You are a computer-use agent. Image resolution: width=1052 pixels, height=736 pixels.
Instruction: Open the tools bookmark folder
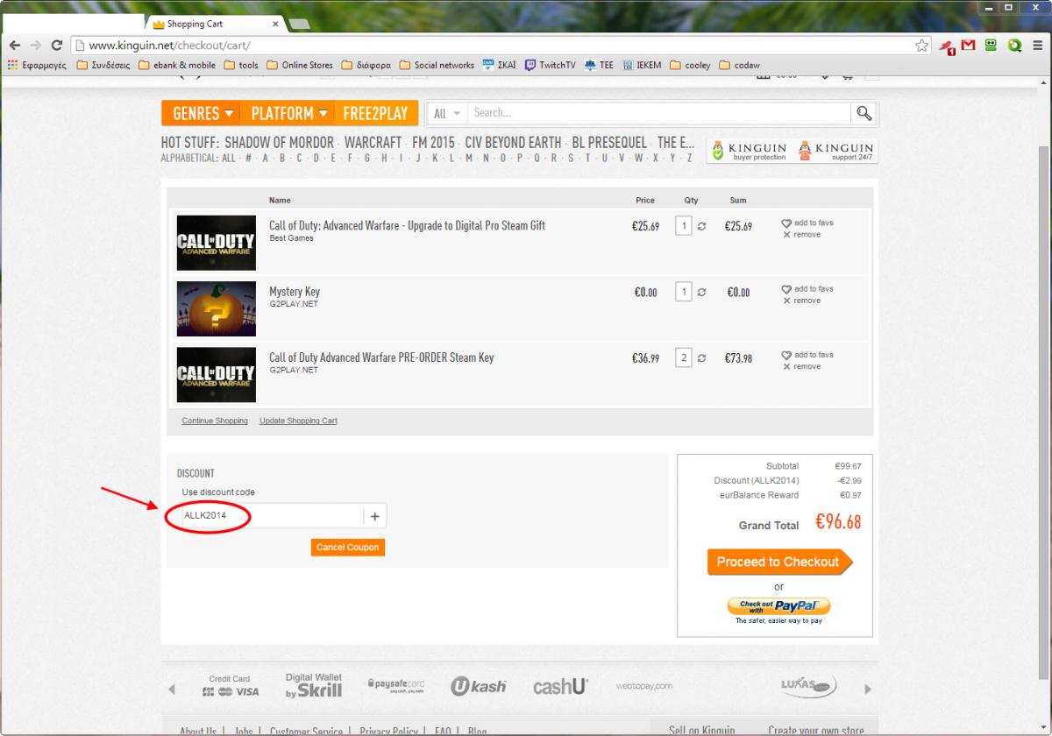(x=241, y=65)
